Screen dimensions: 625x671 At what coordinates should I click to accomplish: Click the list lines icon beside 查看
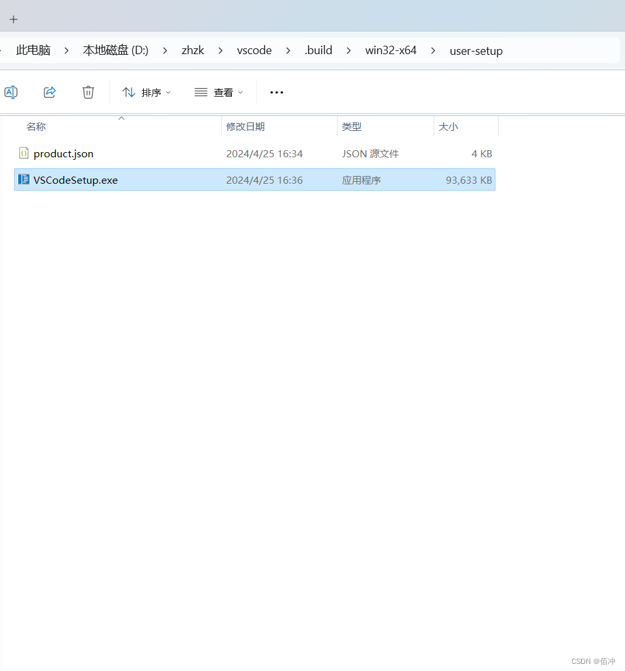point(200,92)
